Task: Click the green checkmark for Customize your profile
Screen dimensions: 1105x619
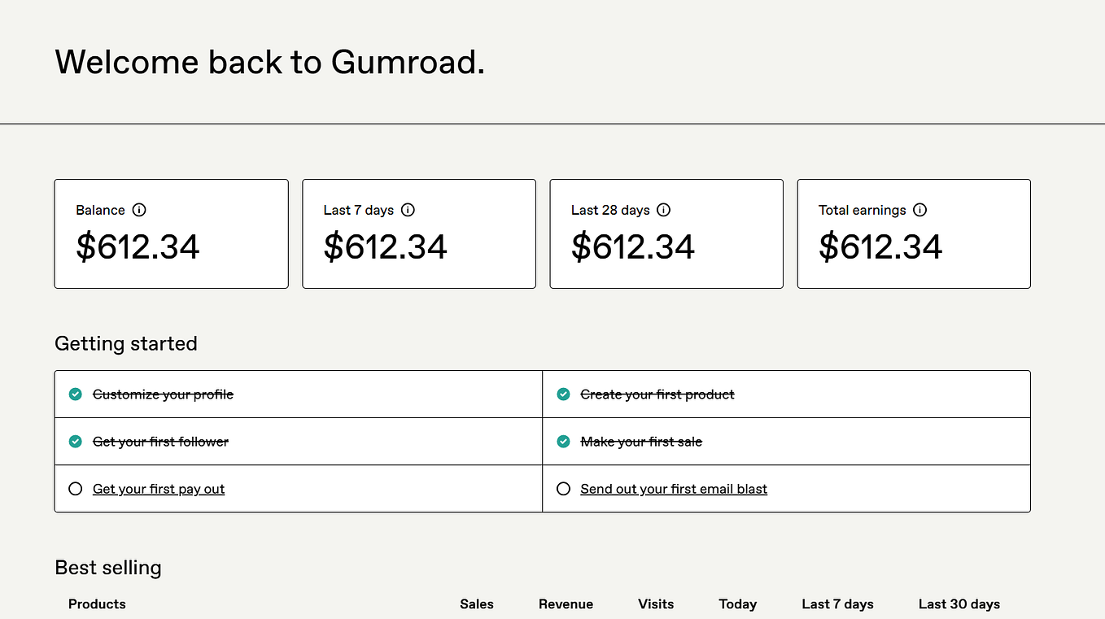Action: point(76,395)
